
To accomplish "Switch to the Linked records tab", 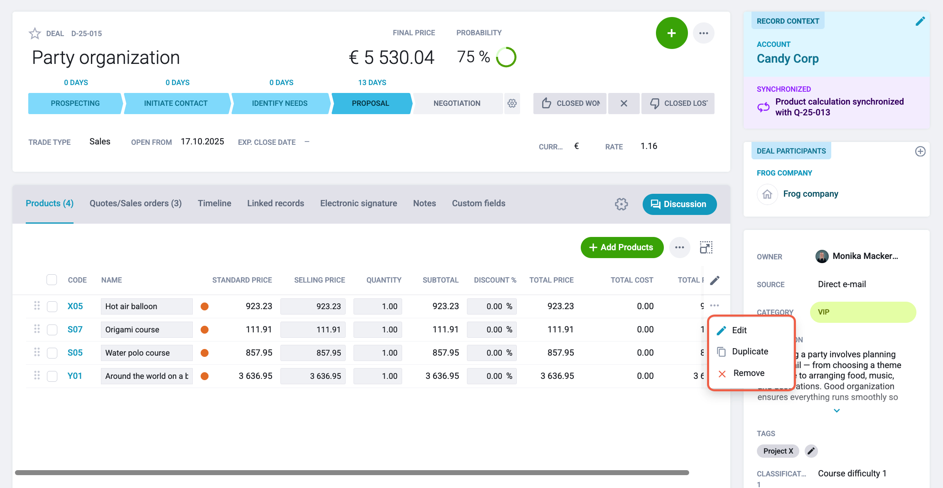I will (x=275, y=203).
